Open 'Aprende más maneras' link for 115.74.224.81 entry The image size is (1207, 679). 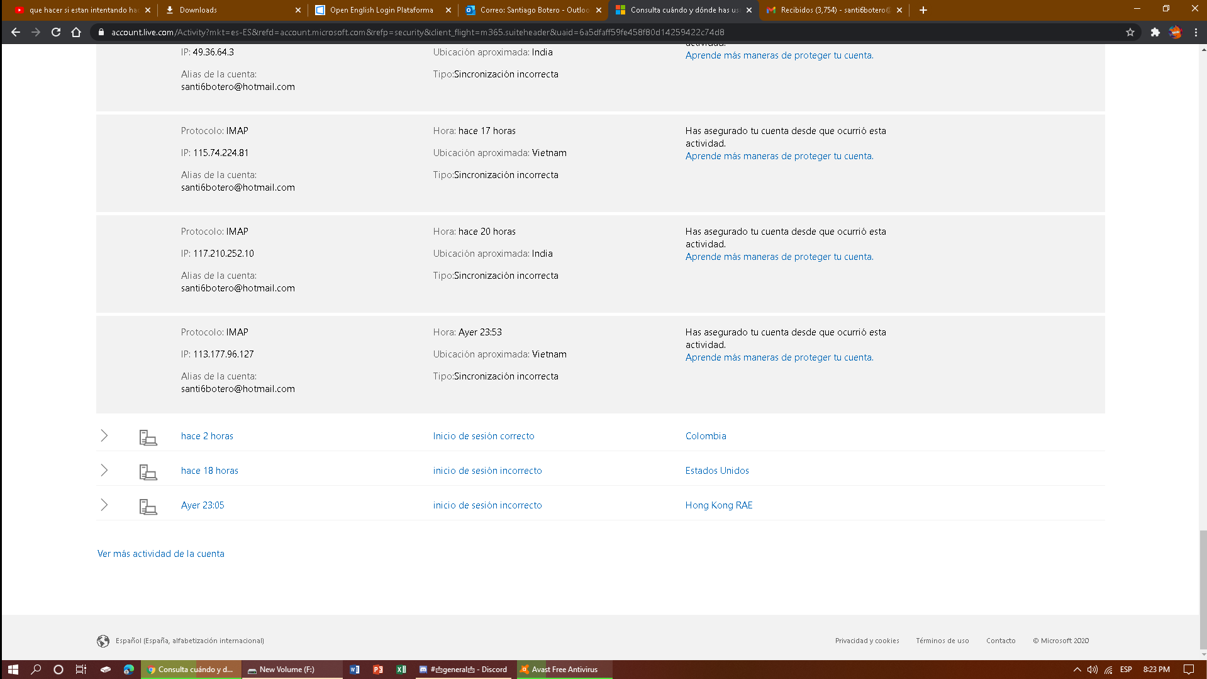pyautogui.click(x=779, y=156)
